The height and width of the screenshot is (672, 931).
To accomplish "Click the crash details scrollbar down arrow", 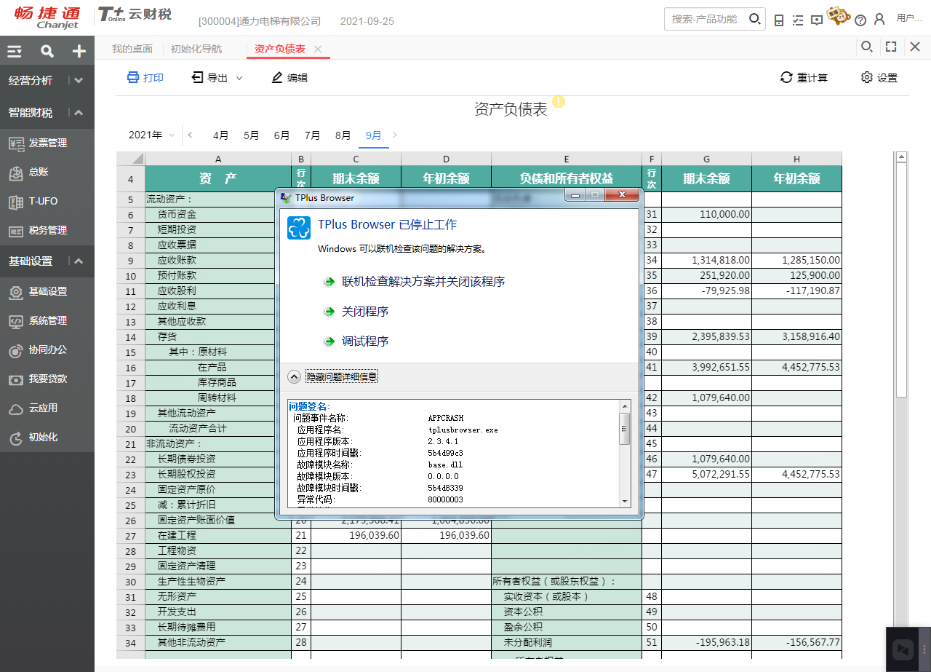I will [624, 501].
